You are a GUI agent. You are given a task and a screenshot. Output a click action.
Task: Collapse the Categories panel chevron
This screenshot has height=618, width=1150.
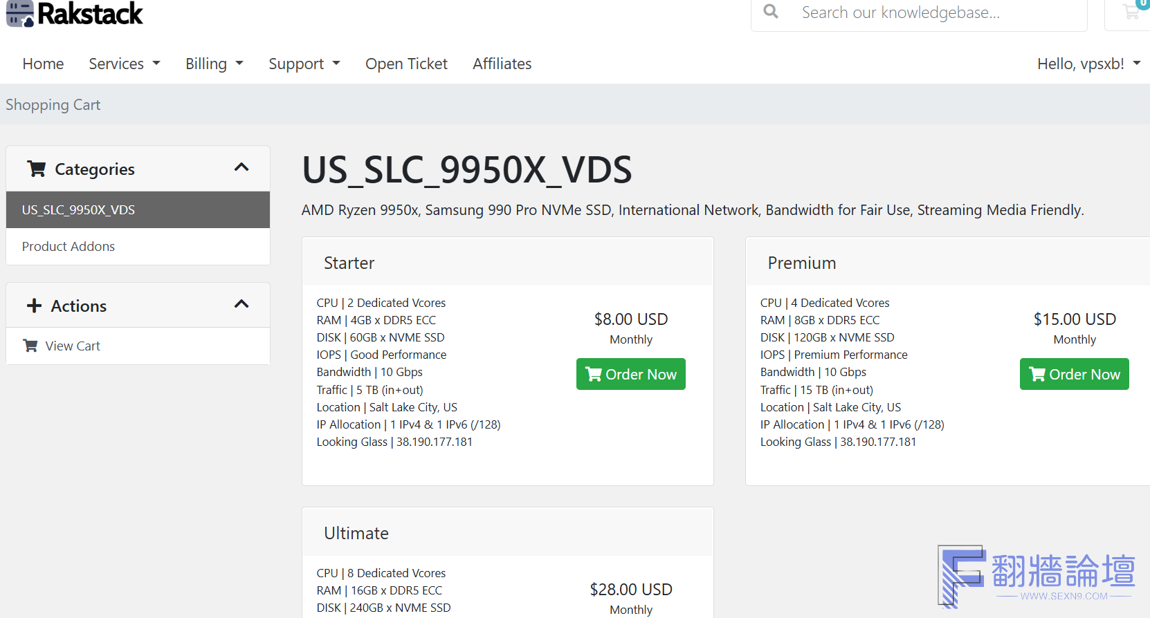coord(241,167)
